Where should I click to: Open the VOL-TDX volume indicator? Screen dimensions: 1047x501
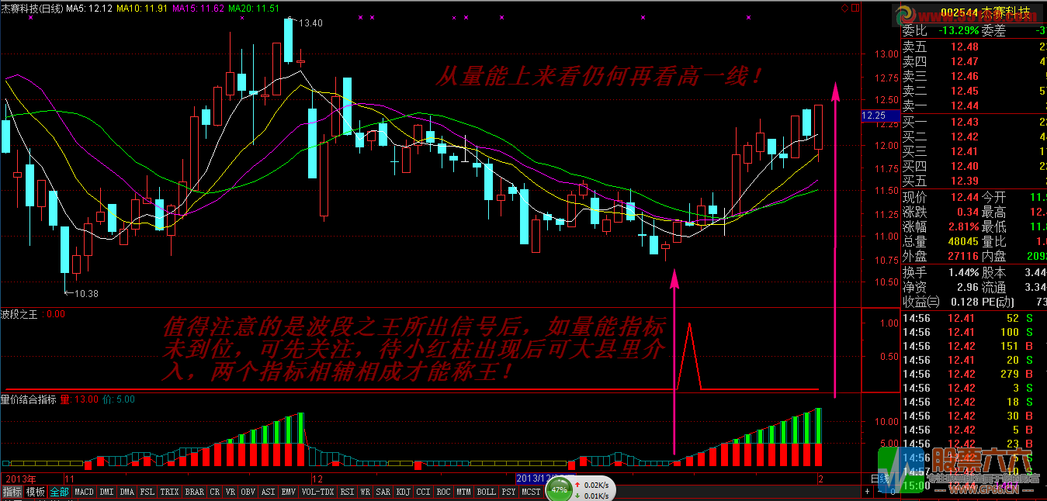click(317, 491)
